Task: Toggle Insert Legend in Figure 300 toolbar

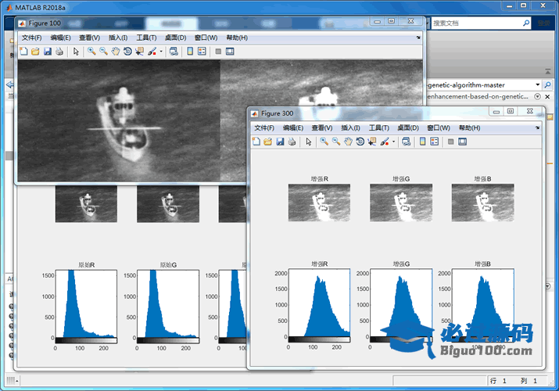Action: 435,142
